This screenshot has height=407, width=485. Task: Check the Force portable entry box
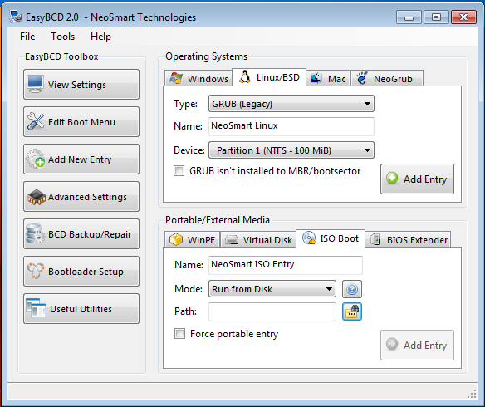179,334
